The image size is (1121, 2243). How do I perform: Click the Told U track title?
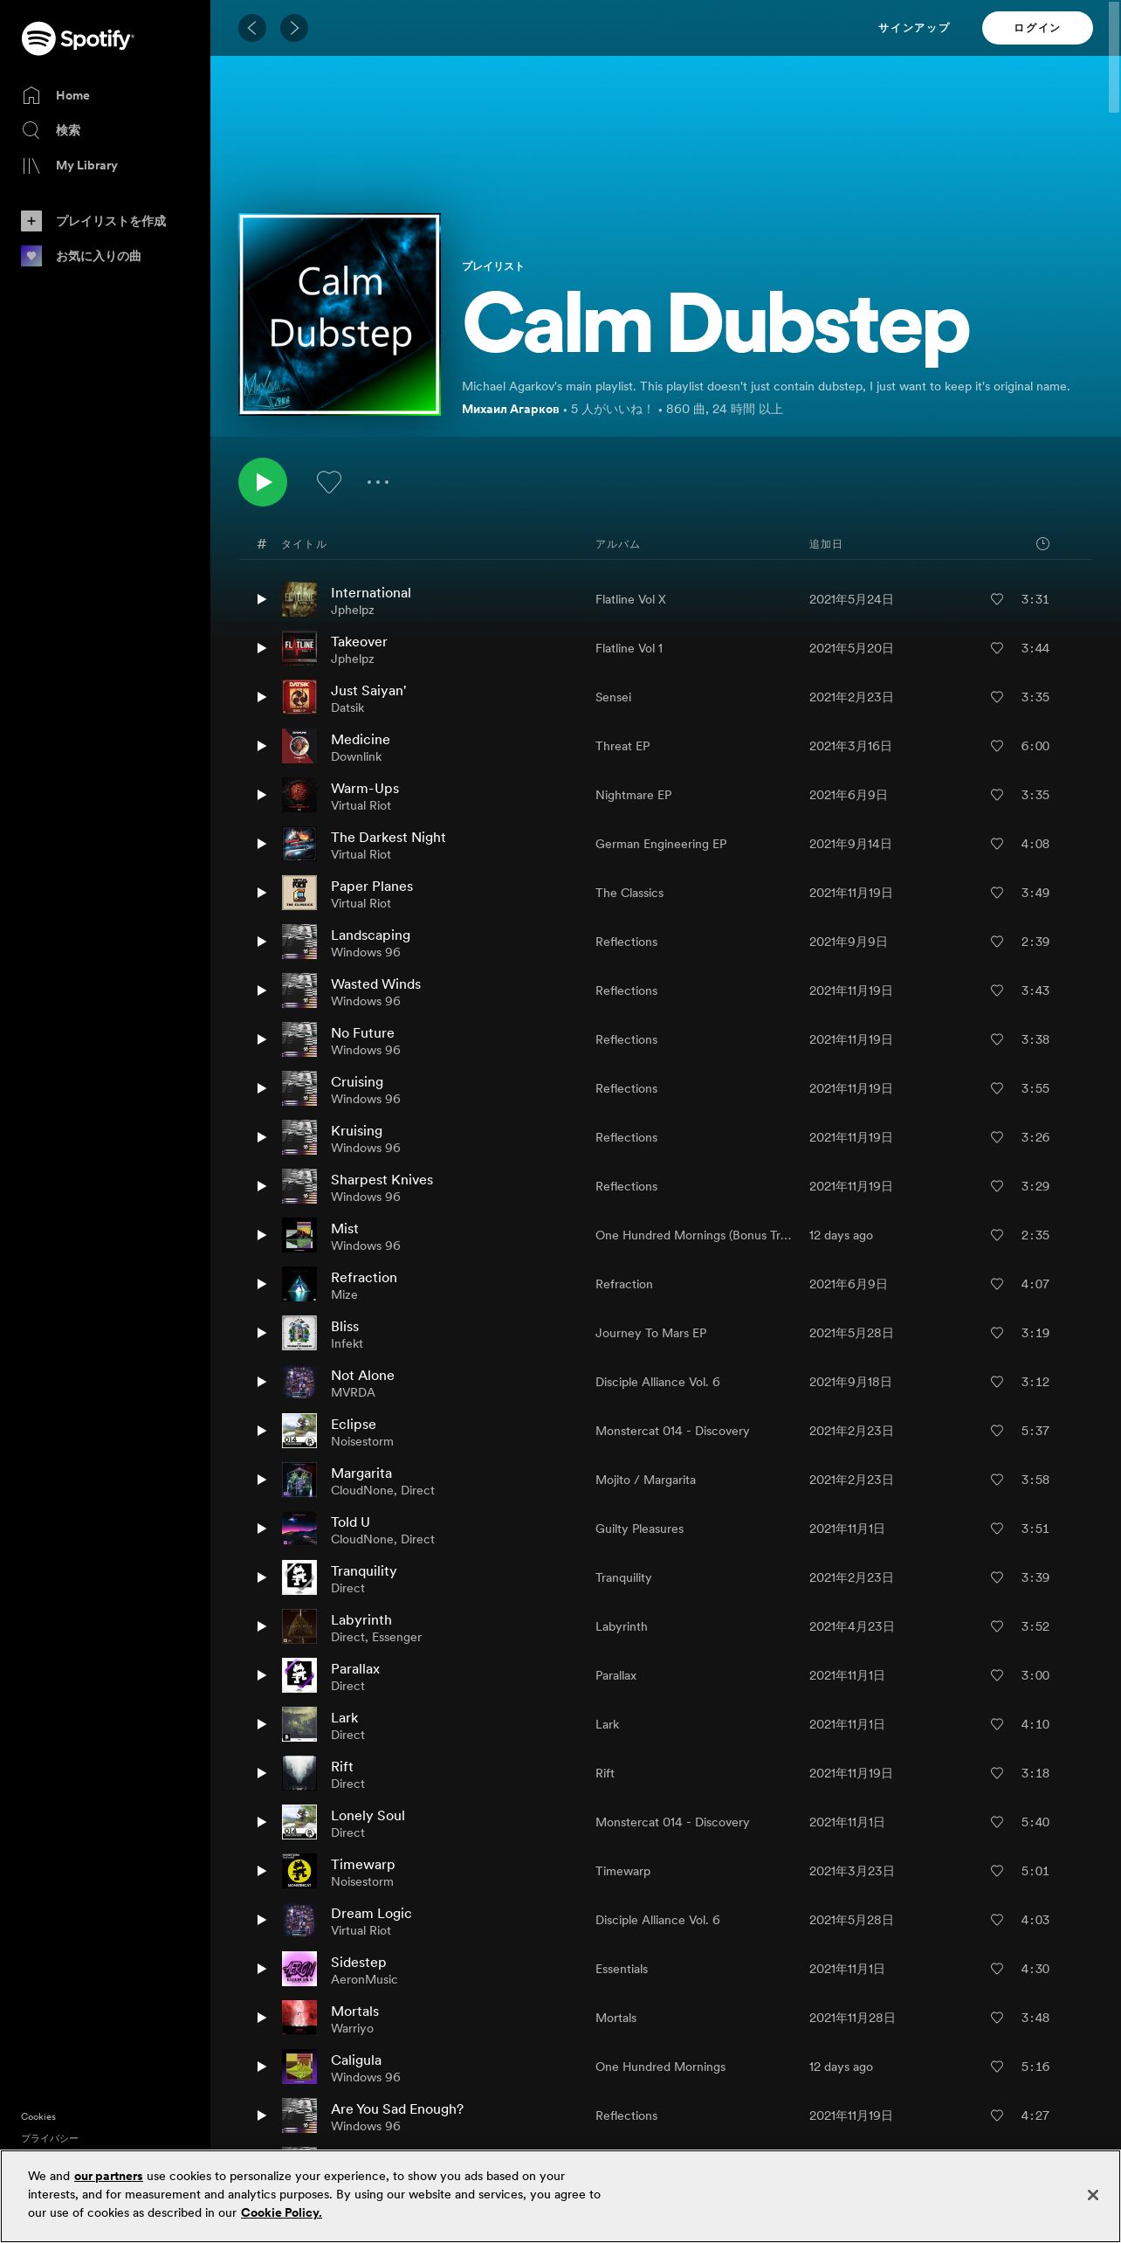(x=350, y=1522)
